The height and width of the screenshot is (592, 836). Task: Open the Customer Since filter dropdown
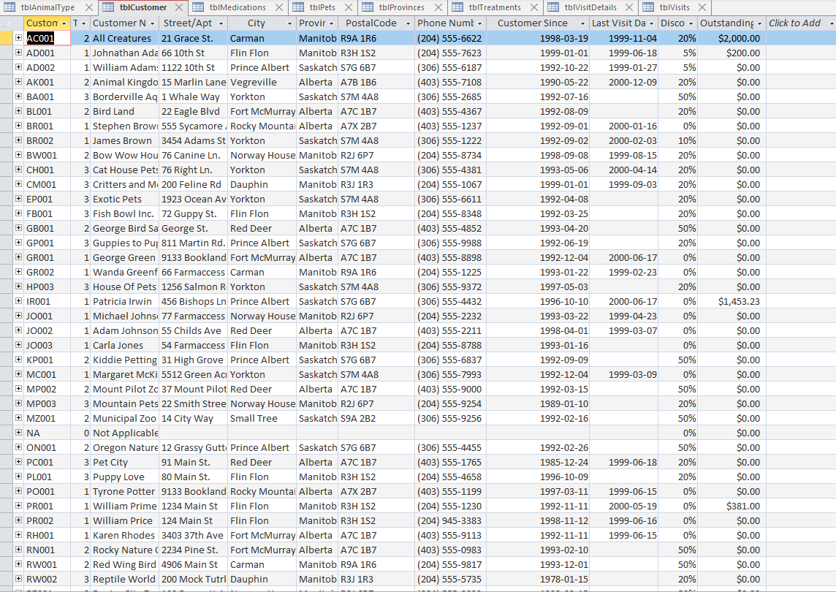coord(583,23)
